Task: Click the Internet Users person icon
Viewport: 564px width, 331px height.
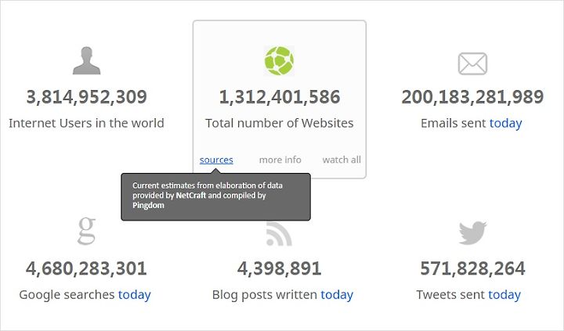Action: tap(86, 60)
